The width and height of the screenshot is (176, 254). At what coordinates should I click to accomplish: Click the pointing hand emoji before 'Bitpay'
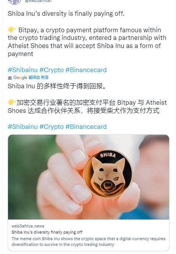[x=12, y=30]
